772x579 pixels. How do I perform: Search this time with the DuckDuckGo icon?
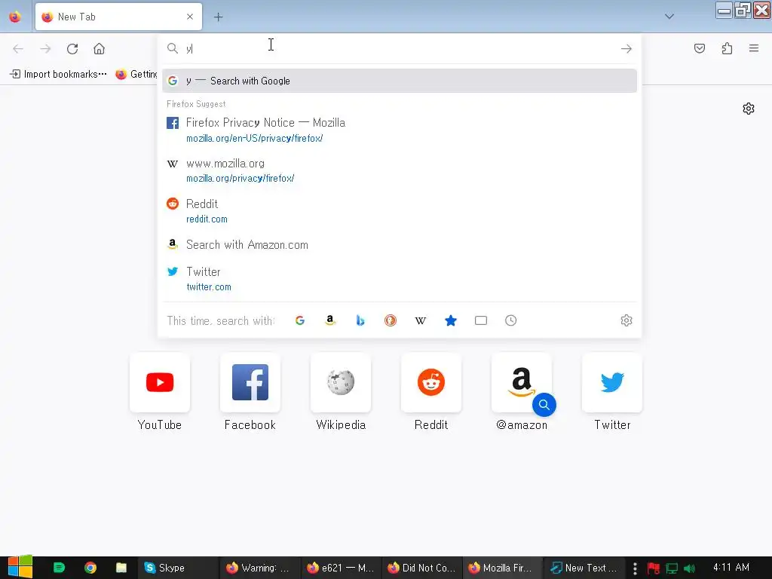click(x=391, y=320)
